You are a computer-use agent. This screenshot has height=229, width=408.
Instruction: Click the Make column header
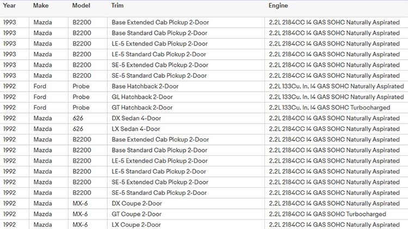41,5
